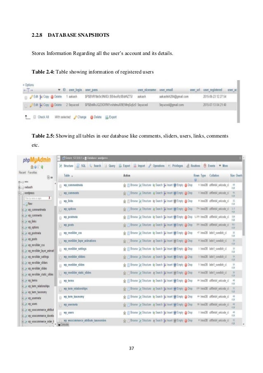Export selected user rows
The width and height of the screenshot is (263, 373).
pyautogui.click(x=111, y=117)
